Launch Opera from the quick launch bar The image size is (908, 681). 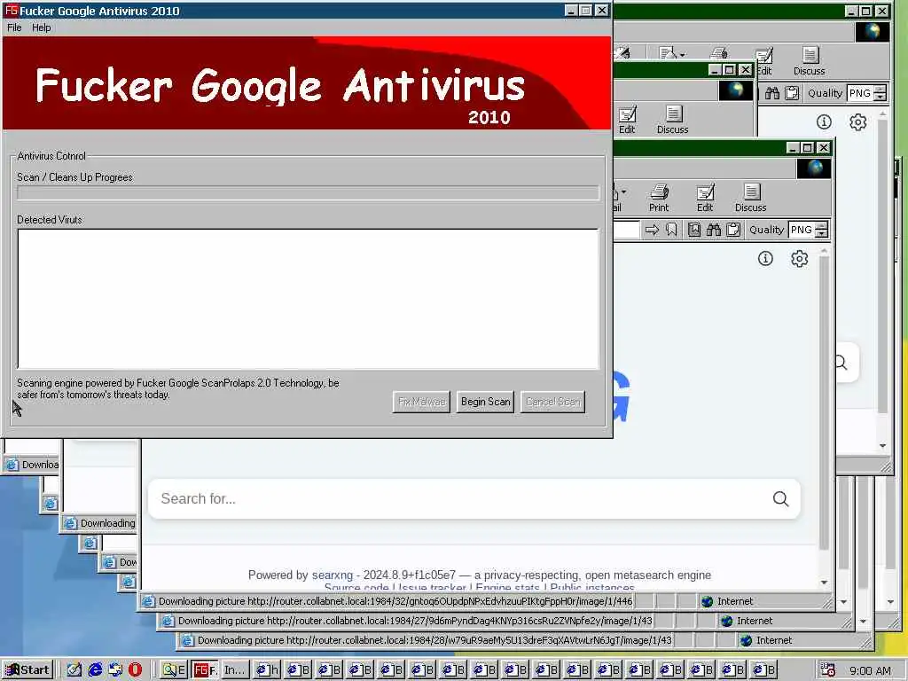coord(135,670)
